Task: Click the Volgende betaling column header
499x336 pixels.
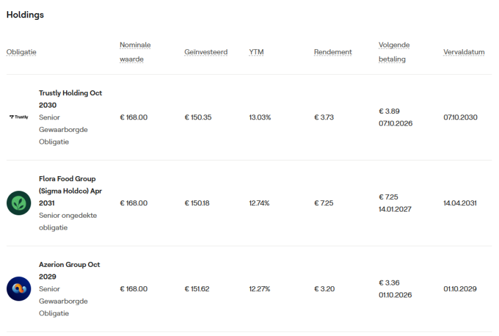Action: click(x=394, y=52)
